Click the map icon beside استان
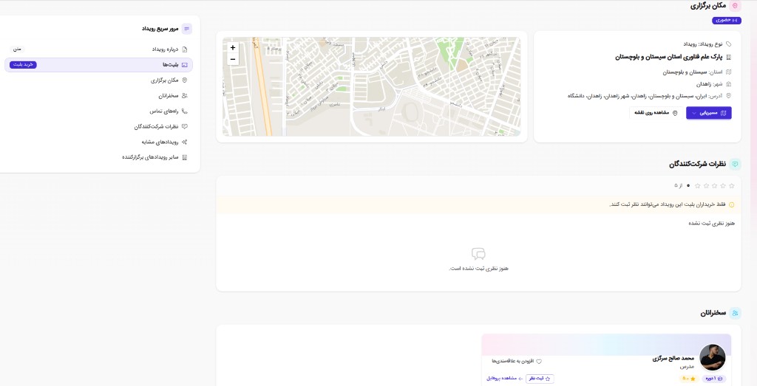 728,72
